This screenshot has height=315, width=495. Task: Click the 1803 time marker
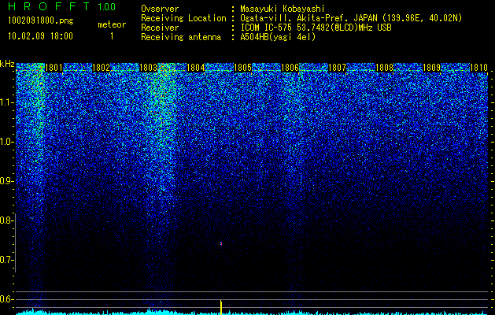pos(149,68)
